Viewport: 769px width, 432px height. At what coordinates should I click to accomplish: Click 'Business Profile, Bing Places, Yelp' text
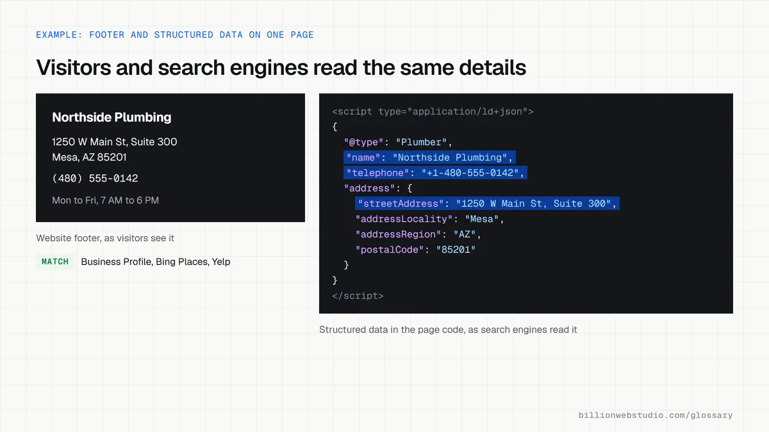pos(156,262)
